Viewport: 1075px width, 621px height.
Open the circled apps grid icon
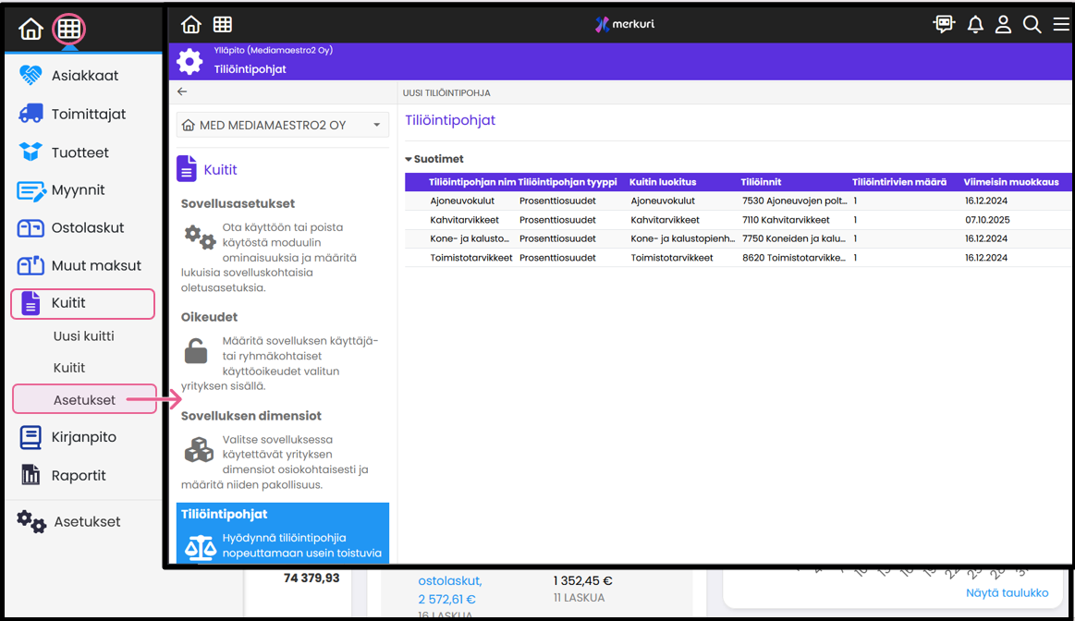pyautogui.click(x=68, y=30)
